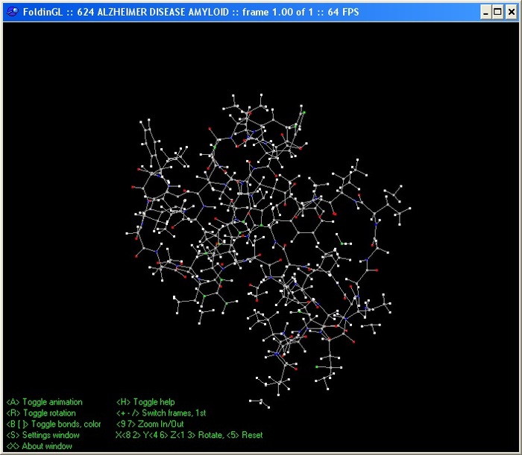Click the window title bar text
Viewport: 522px width, 455px height.
[186, 12]
